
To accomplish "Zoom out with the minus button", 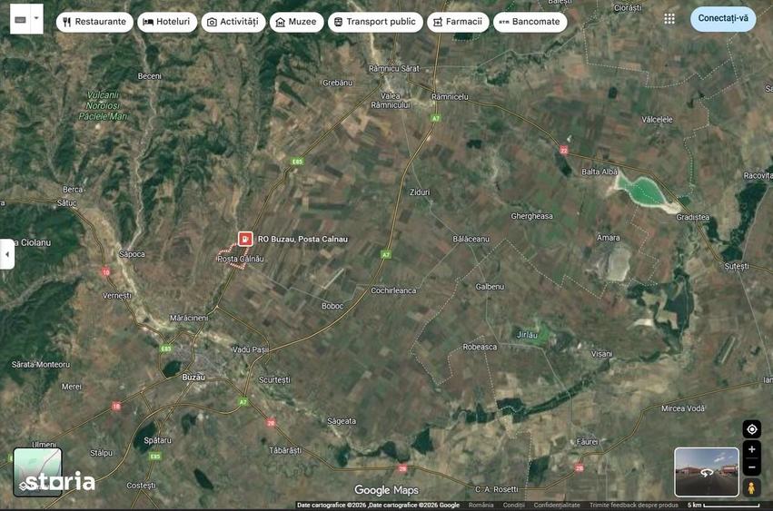I will pyautogui.click(x=752, y=467).
